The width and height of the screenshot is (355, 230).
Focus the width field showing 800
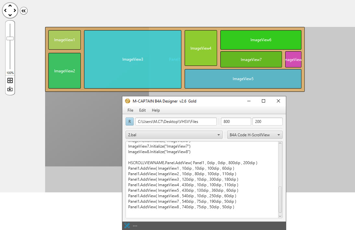[x=236, y=122]
